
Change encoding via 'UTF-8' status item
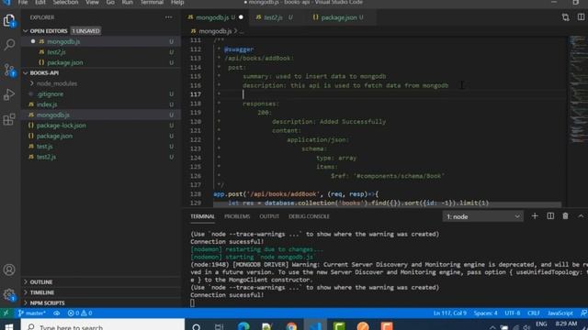click(x=513, y=313)
